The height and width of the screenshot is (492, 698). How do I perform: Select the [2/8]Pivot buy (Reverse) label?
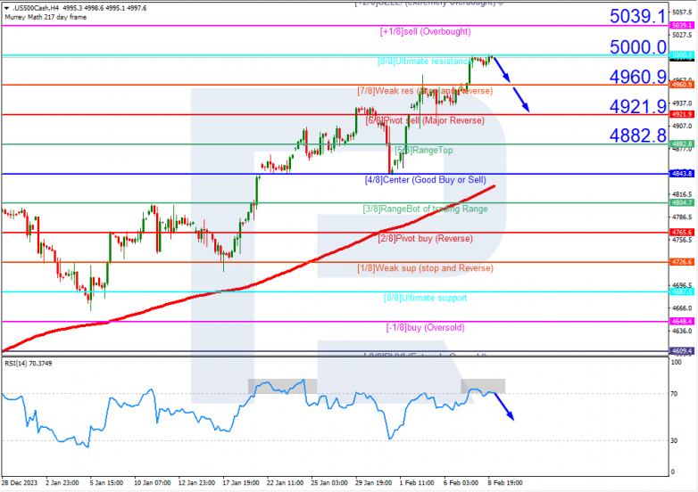(425, 239)
